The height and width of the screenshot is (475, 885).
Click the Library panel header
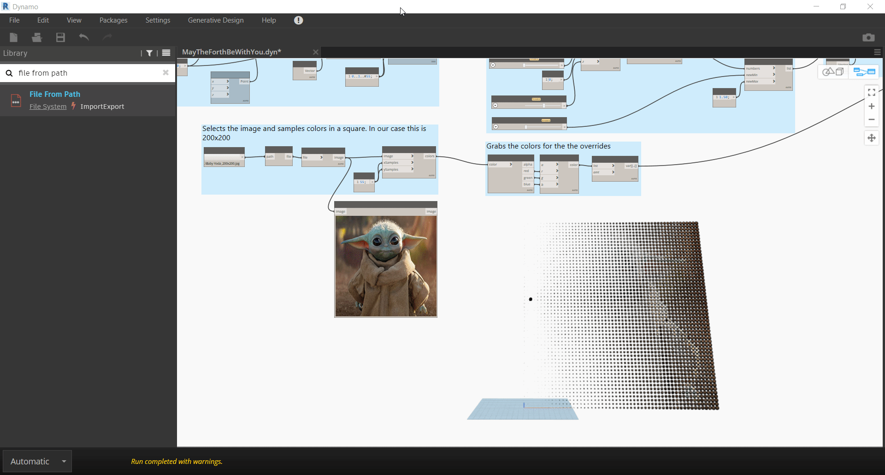15,53
